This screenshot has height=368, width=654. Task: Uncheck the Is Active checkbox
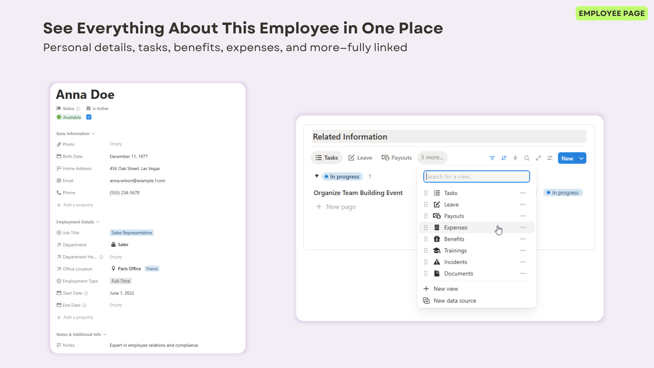pyautogui.click(x=89, y=117)
